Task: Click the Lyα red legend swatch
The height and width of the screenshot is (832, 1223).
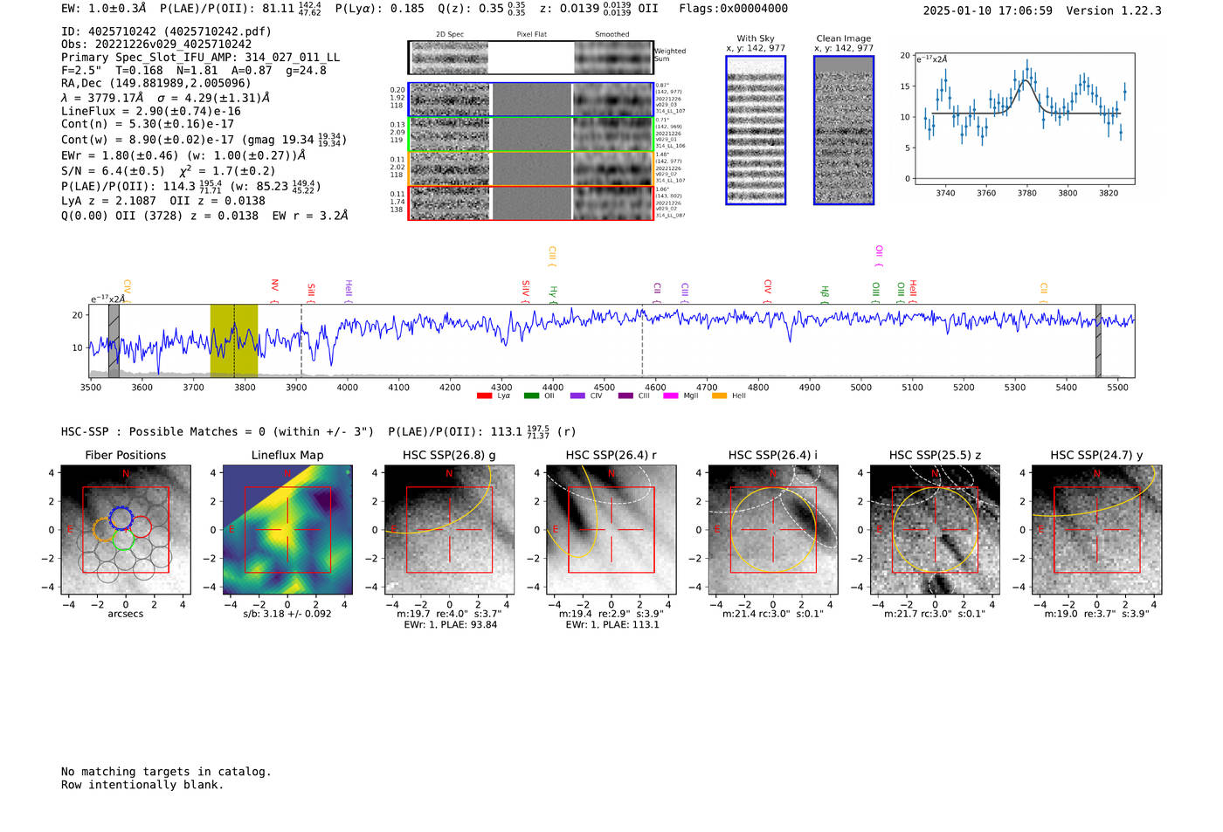Action: pyautogui.click(x=484, y=396)
